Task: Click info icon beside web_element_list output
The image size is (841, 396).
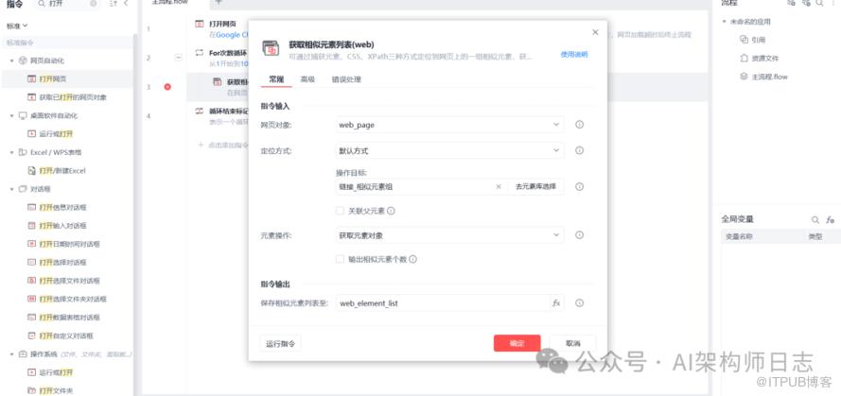Action: [579, 302]
